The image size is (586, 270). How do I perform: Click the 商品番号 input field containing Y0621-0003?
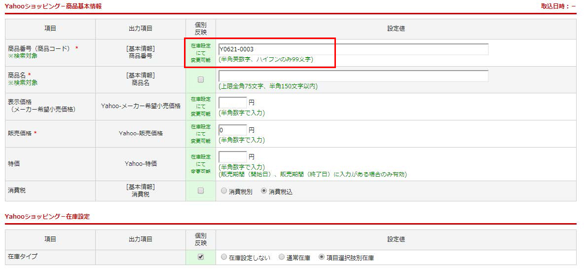pos(353,49)
